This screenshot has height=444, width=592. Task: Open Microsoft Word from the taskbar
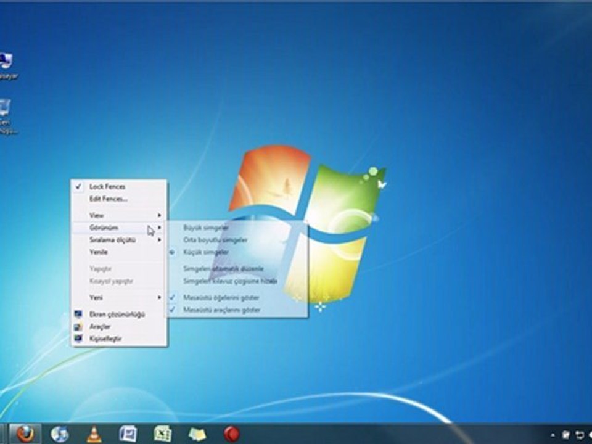pyautogui.click(x=128, y=434)
